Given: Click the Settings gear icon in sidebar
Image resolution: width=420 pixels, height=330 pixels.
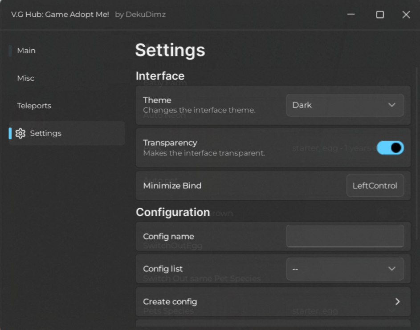Looking at the screenshot, I should click(x=20, y=133).
